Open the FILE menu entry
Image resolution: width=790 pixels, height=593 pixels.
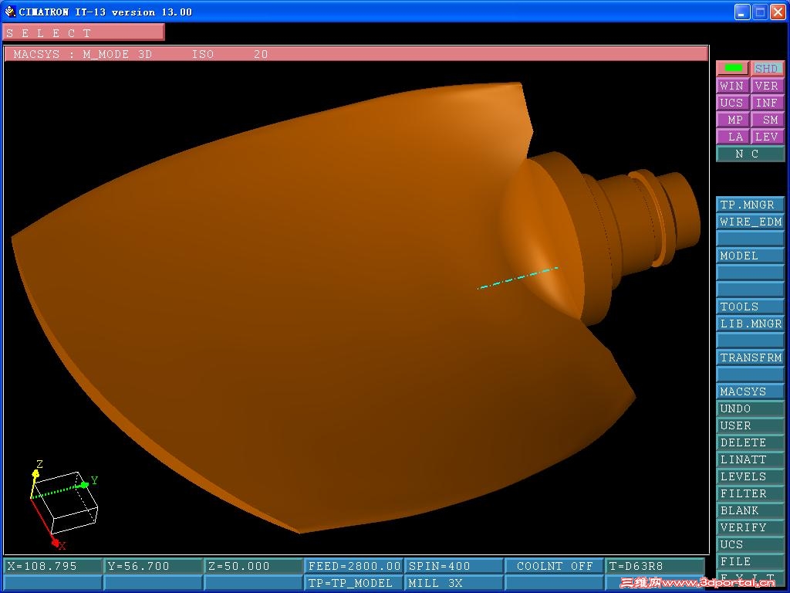pos(750,561)
